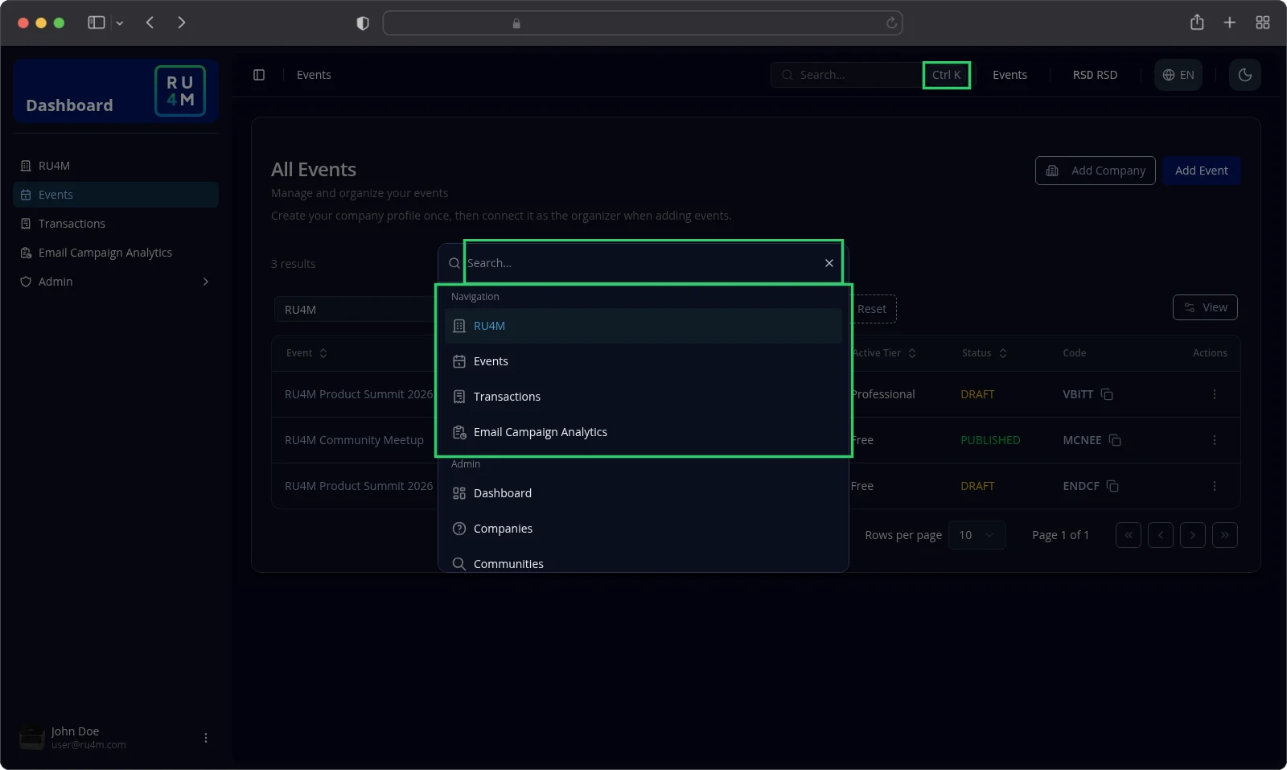Choose Events in command palette list

click(x=643, y=361)
